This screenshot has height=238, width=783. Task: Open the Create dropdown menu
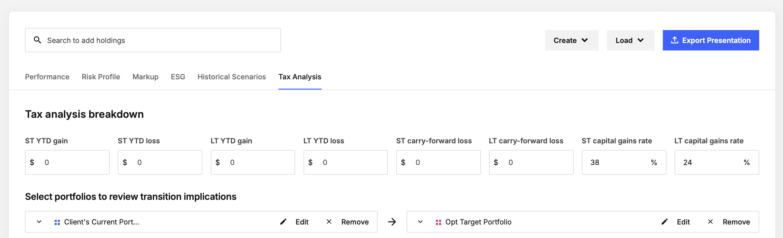pos(572,40)
